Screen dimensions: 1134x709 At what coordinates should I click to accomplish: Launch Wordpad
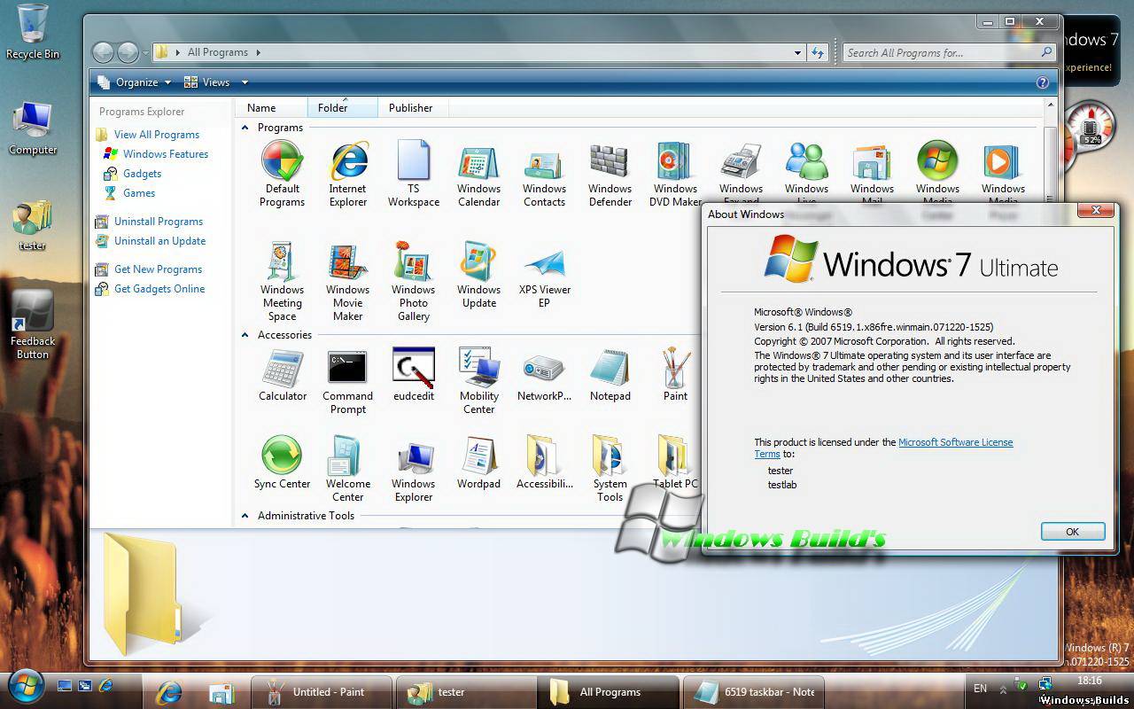pyautogui.click(x=479, y=463)
